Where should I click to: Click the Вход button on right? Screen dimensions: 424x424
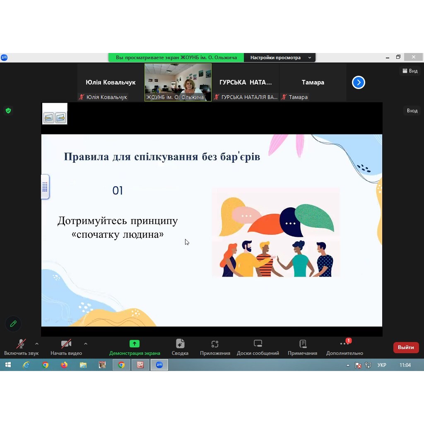tap(412, 111)
